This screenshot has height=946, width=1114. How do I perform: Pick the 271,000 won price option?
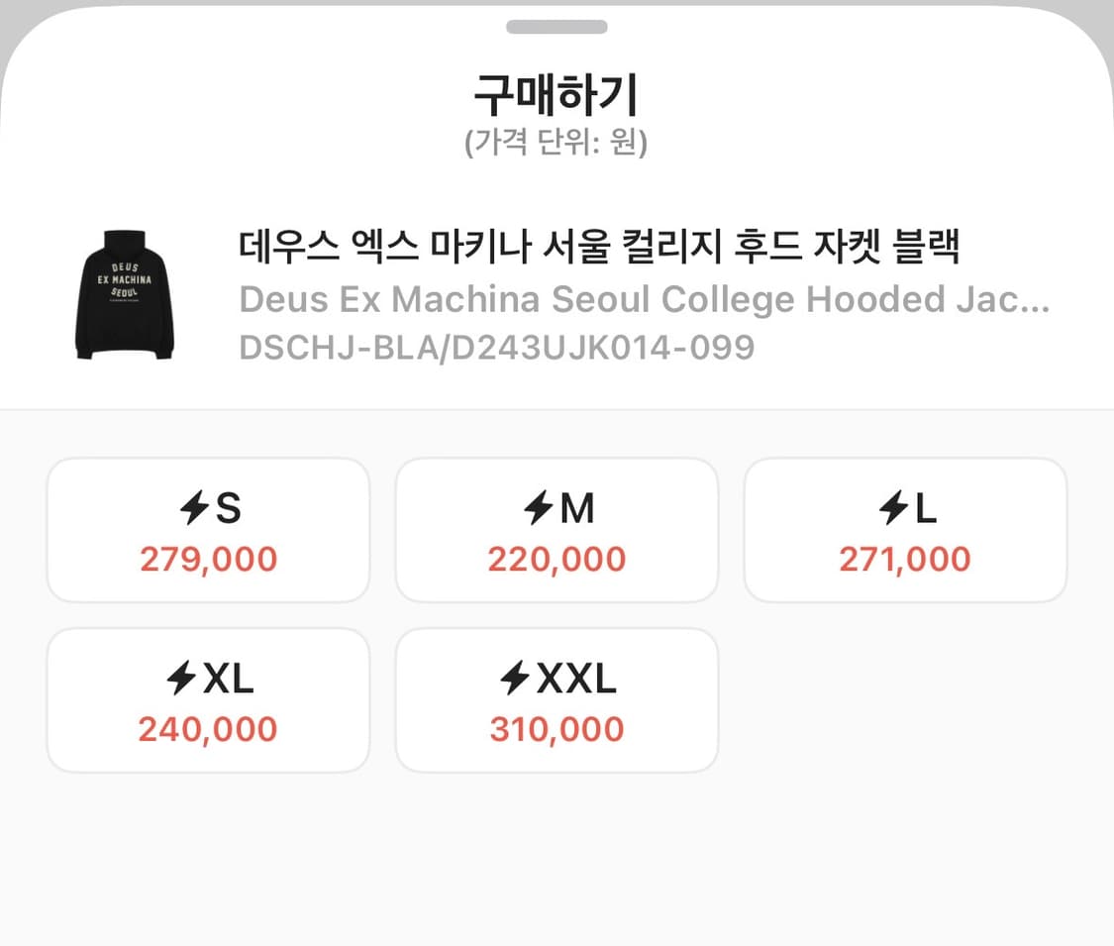point(905,560)
